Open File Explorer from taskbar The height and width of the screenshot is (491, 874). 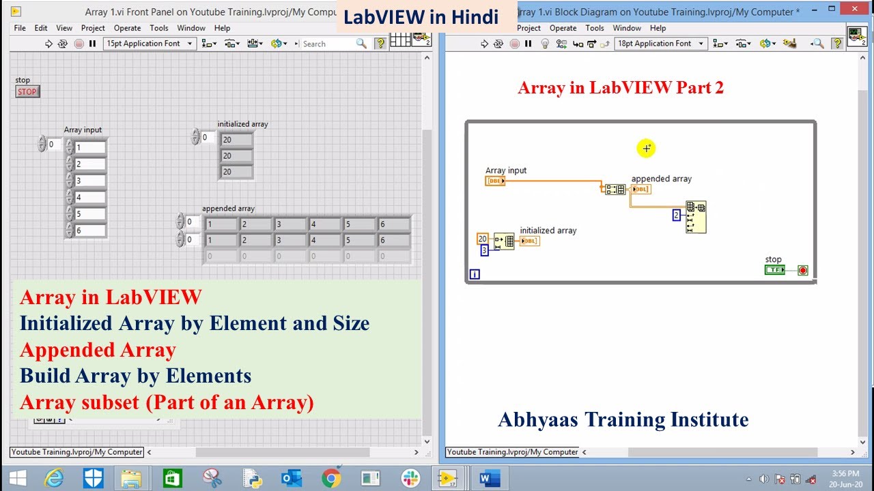[132, 478]
